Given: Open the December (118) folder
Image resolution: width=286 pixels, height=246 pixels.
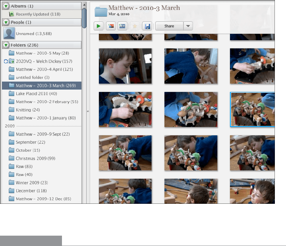Looking at the screenshot, I should point(42,191).
